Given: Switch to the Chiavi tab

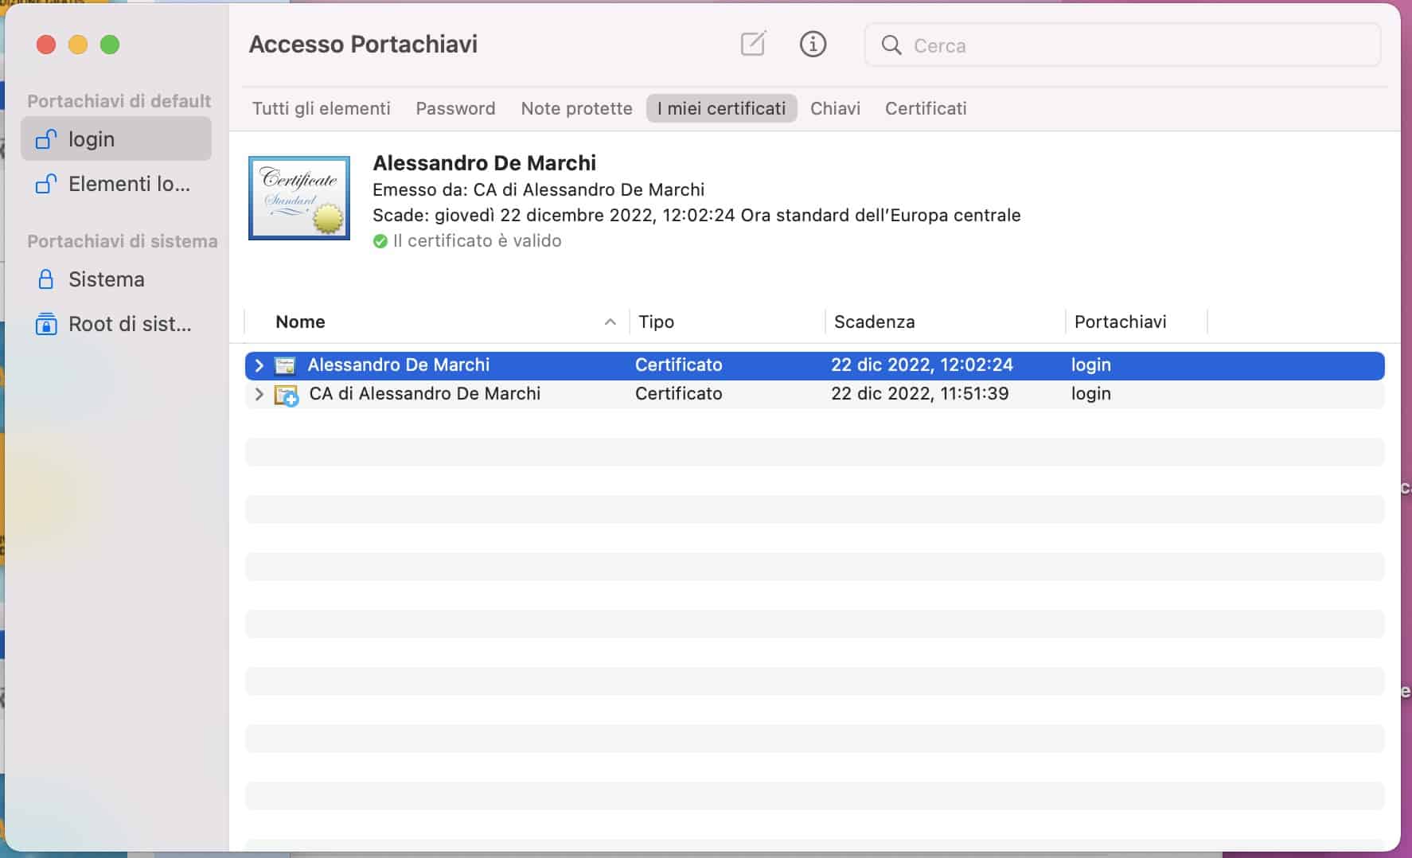Looking at the screenshot, I should click(835, 108).
